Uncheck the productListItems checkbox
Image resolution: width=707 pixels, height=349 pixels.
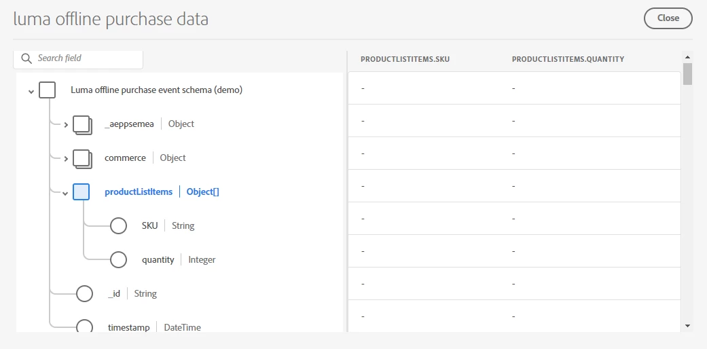(x=81, y=191)
